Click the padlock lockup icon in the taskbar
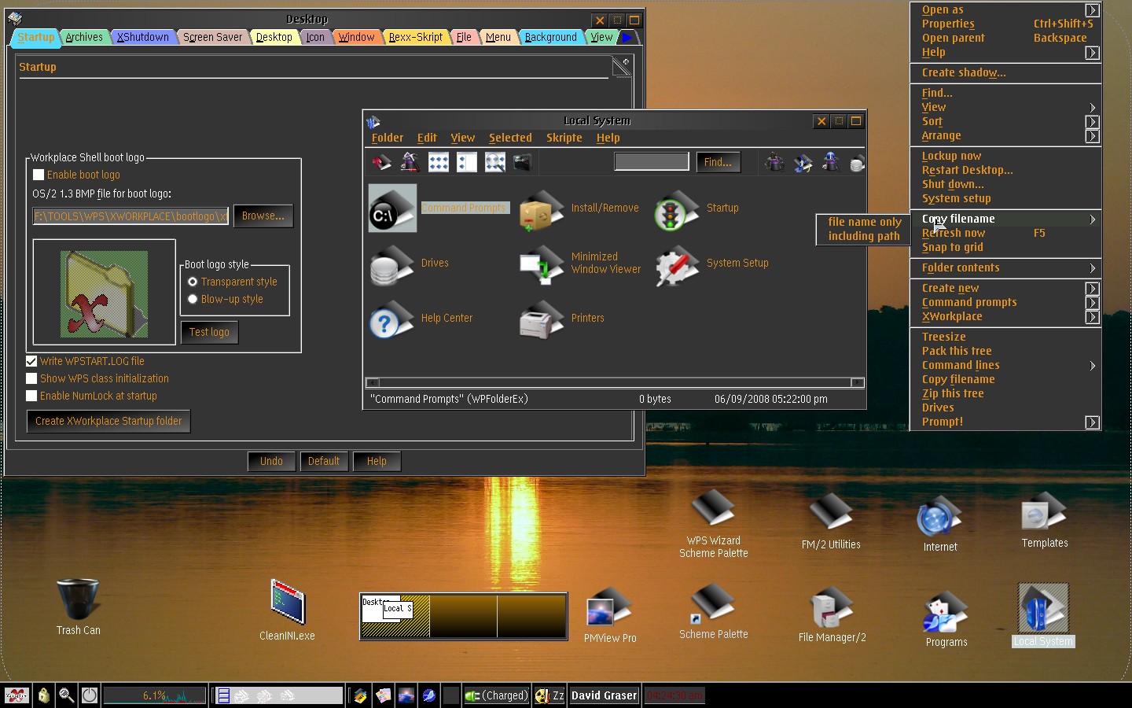Viewport: 1132px width, 708px height. point(44,695)
